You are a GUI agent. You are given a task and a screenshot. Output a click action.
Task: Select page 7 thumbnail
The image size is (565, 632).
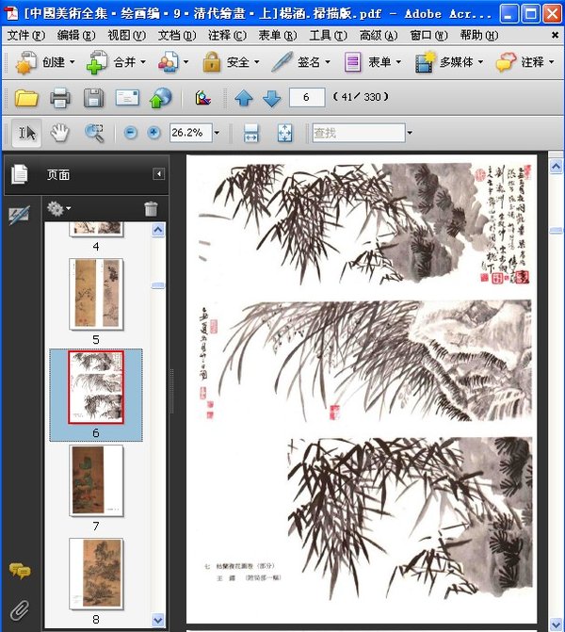pyautogui.click(x=96, y=480)
